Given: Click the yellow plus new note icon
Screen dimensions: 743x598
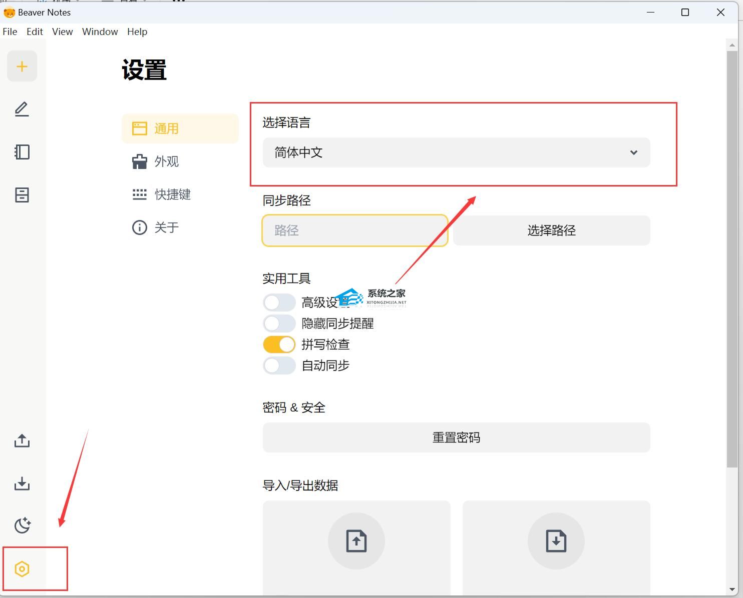Looking at the screenshot, I should click(x=22, y=66).
